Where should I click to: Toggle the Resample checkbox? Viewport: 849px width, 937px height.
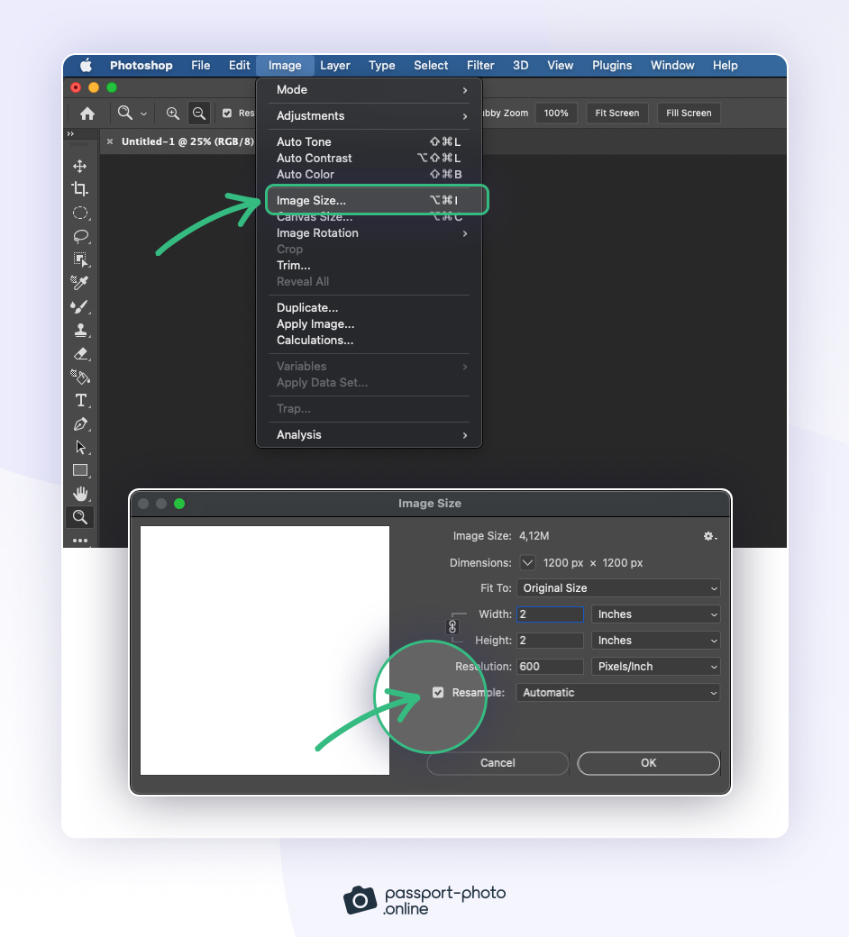(438, 693)
